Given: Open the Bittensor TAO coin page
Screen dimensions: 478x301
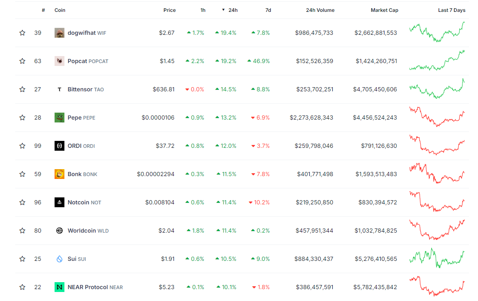Looking at the screenshot, I should [86, 89].
